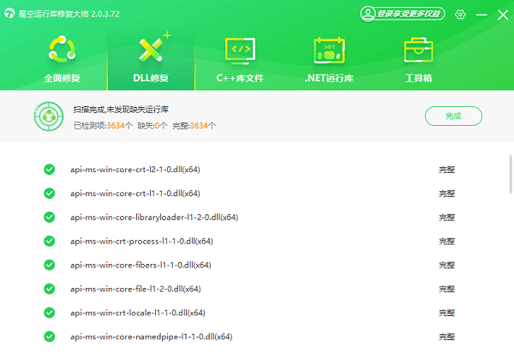Click green check beside api-ms-win-core-namedpipe-l1-1-0.dll
This screenshot has height=353, width=514.
pos(50,337)
